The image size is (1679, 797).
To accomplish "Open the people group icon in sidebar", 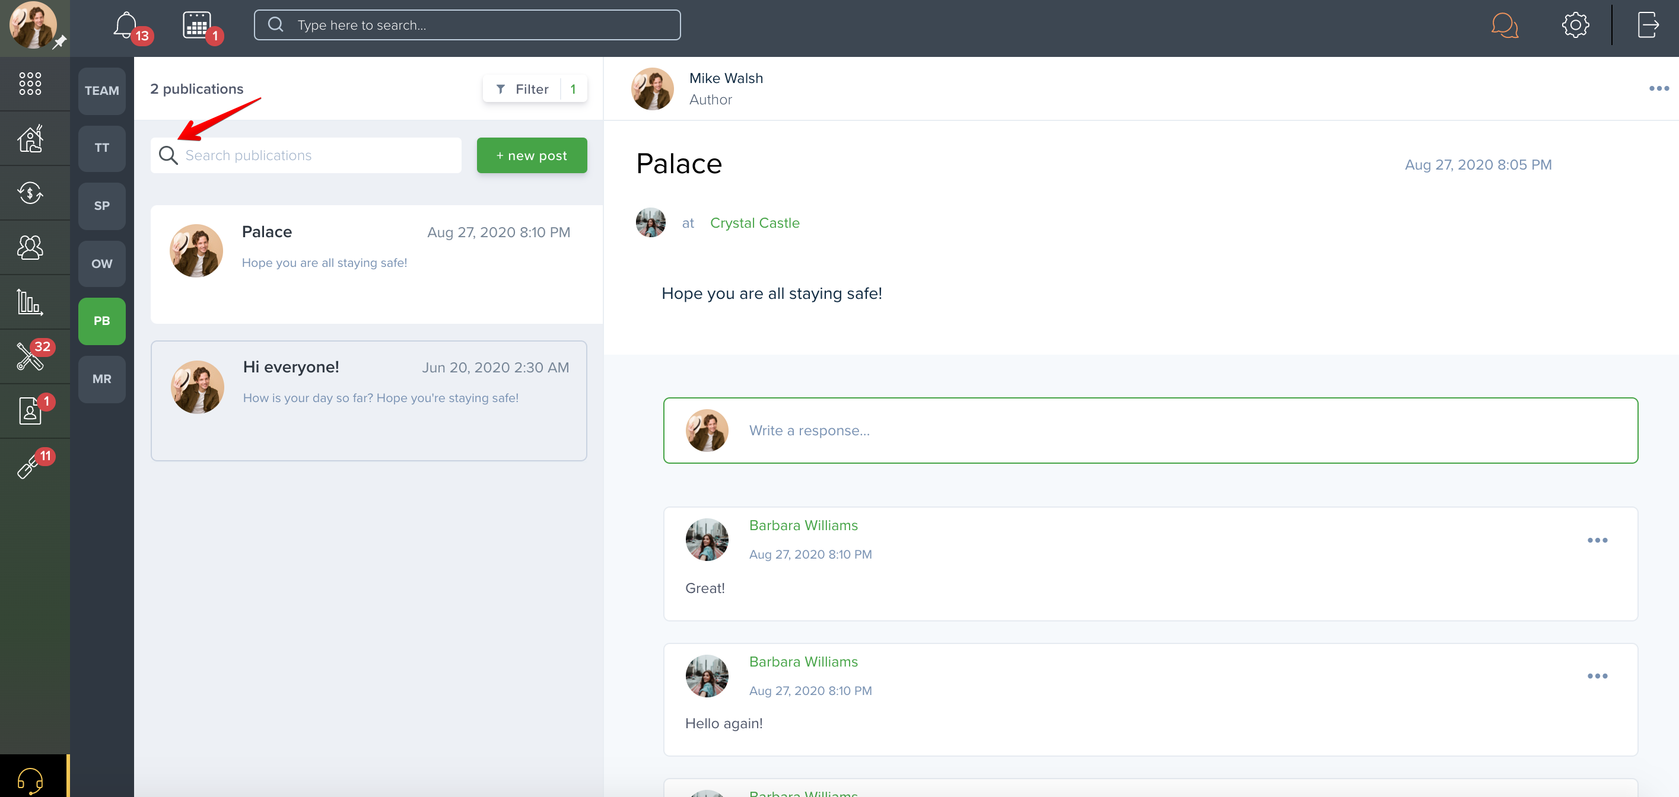I will 30,247.
